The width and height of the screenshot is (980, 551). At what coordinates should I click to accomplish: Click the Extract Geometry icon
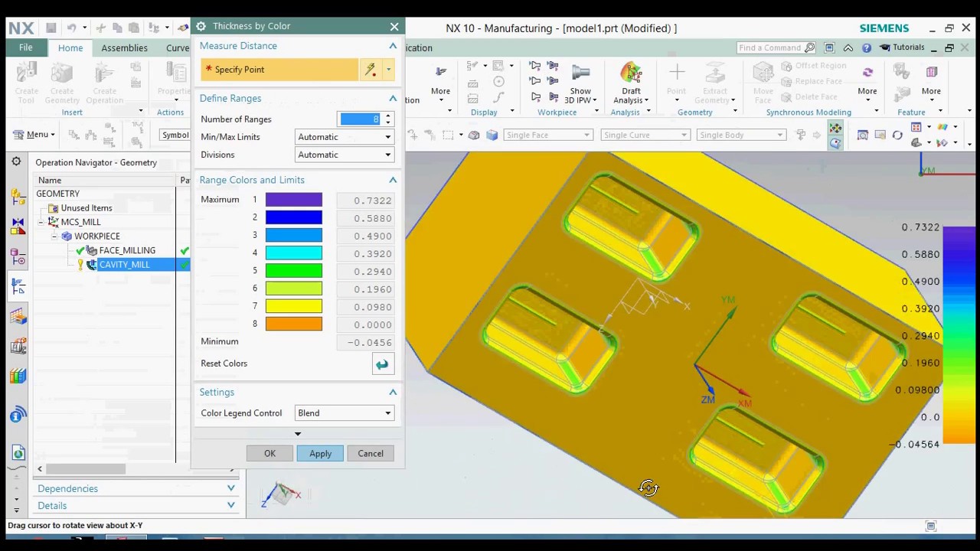coord(714,74)
